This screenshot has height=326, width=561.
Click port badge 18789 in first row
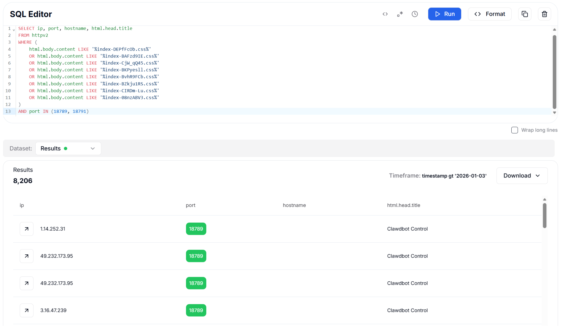tap(196, 229)
